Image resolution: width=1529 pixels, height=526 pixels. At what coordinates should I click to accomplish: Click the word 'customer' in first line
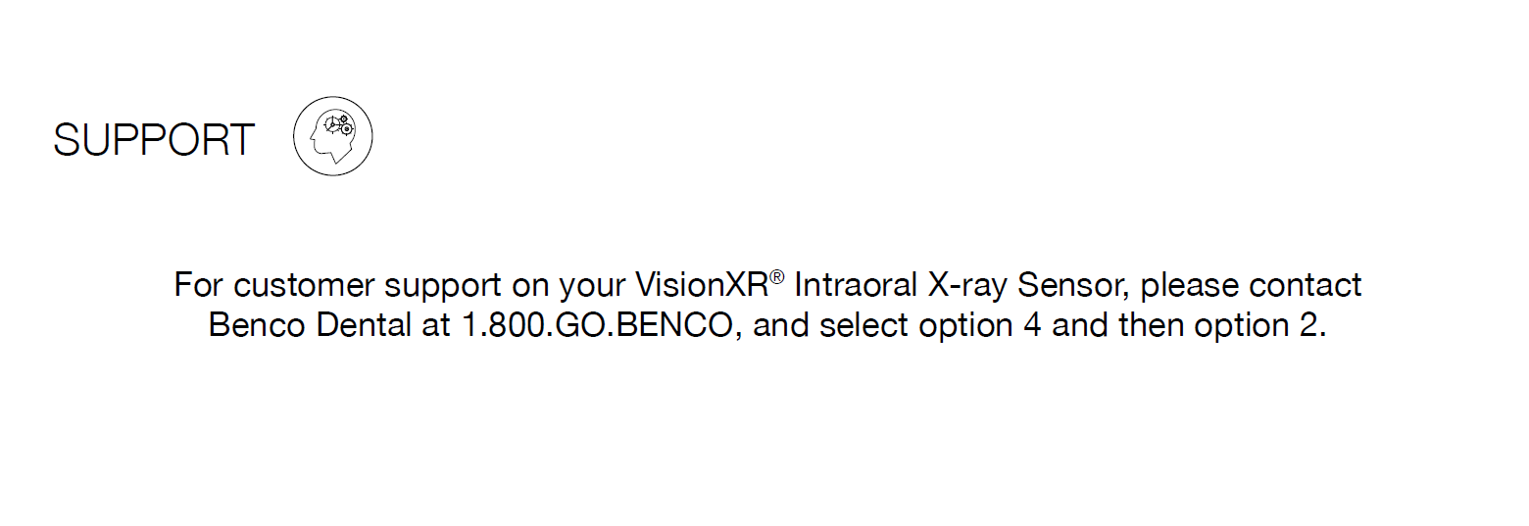pyautogui.click(x=305, y=285)
